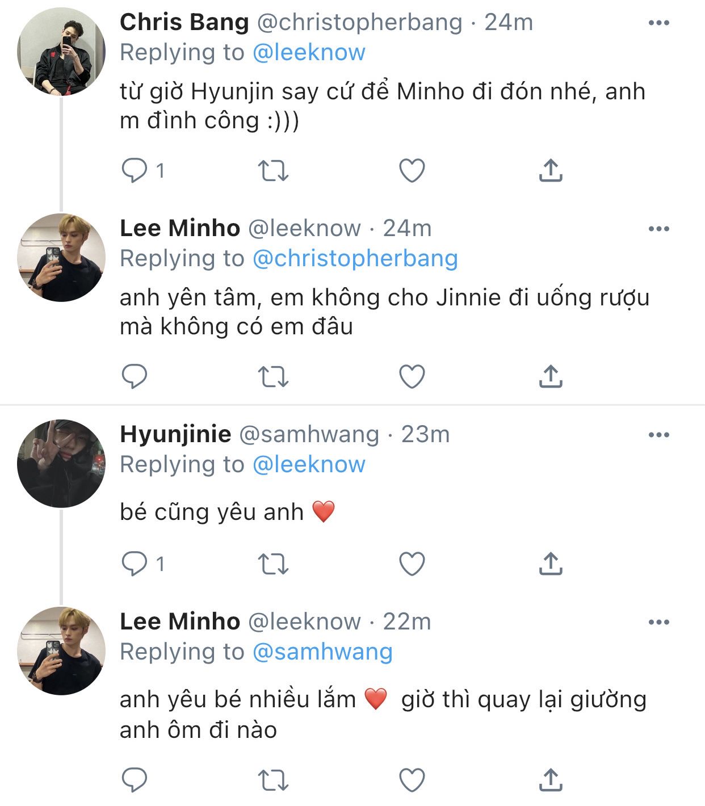Share Lee Minho's 22m tweet
Screen dimensions: 705x806
(x=550, y=780)
